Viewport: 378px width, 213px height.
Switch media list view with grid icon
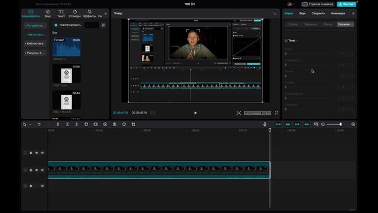(103, 25)
